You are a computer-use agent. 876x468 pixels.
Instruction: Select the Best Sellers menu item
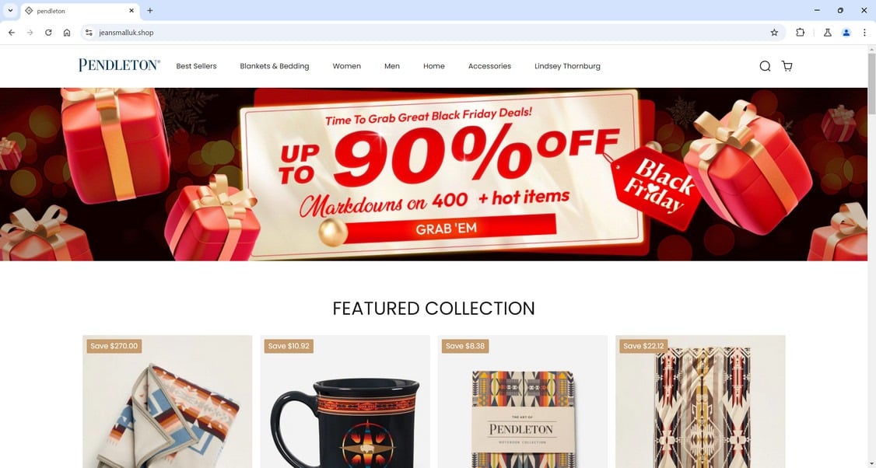coord(196,66)
